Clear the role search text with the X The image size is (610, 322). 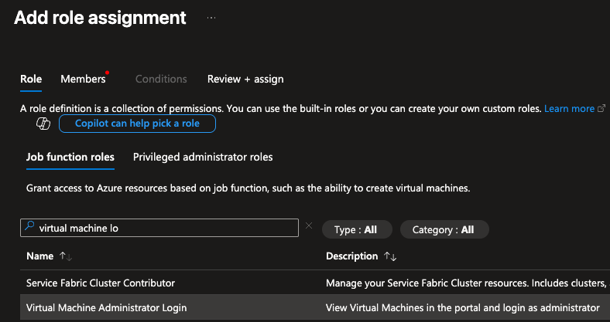click(309, 227)
